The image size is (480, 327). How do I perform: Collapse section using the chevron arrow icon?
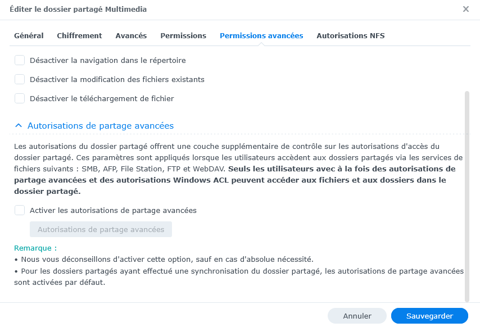(x=19, y=126)
